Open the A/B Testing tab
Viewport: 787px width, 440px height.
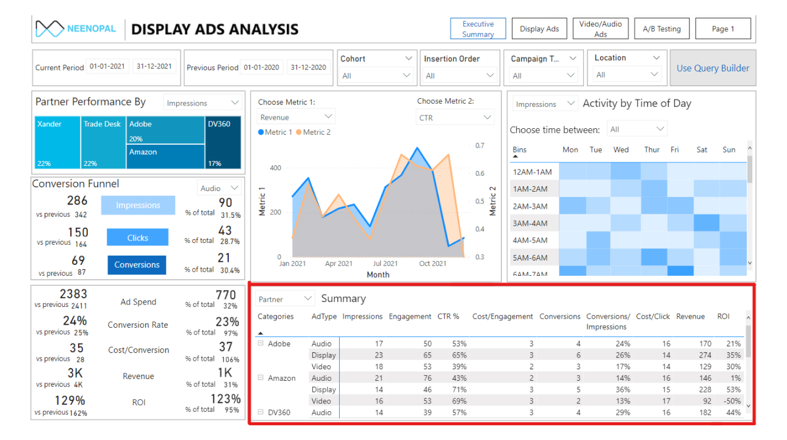661,29
